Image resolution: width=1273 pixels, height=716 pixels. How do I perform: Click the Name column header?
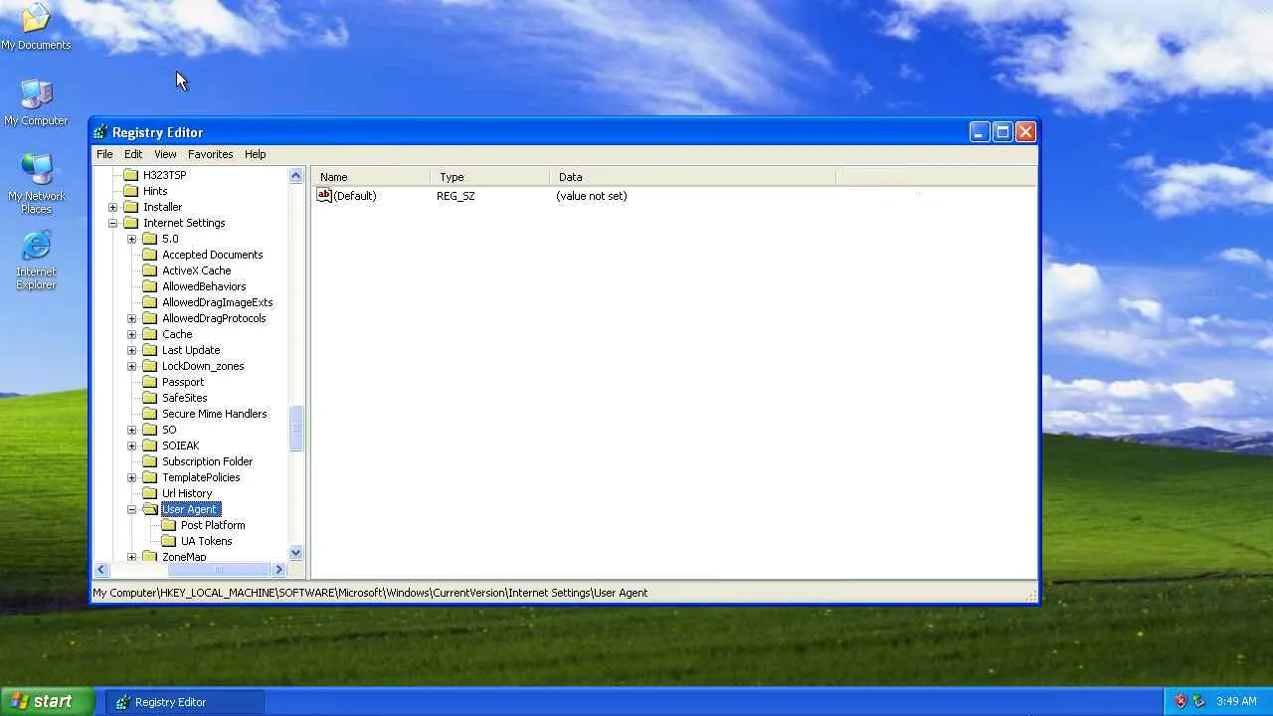371,177
